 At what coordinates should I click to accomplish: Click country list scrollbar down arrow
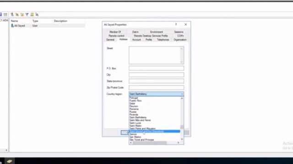coord(182,139)
